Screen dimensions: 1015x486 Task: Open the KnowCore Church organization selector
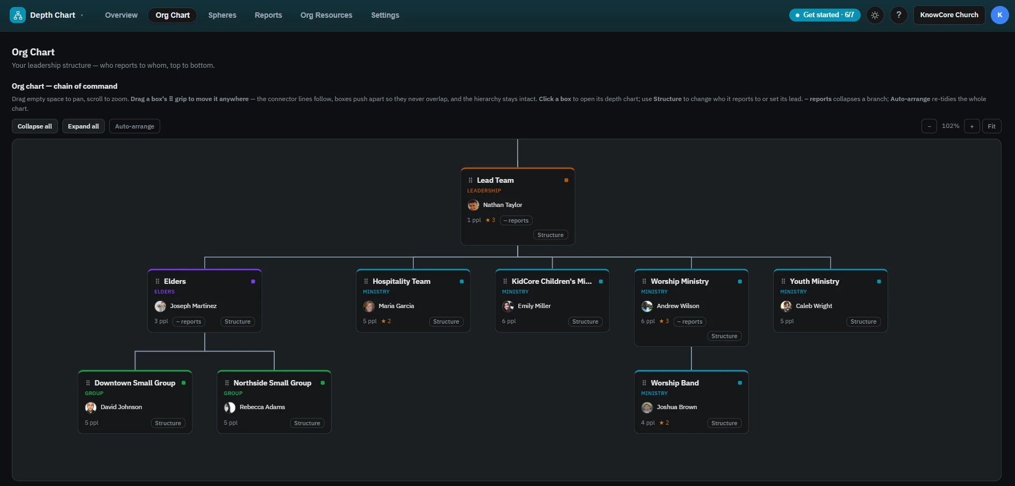[949, 15]
